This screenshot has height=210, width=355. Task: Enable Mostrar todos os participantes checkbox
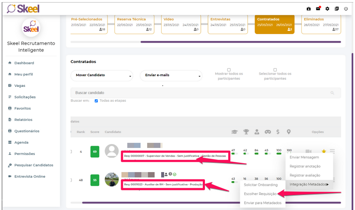[229, 70]
